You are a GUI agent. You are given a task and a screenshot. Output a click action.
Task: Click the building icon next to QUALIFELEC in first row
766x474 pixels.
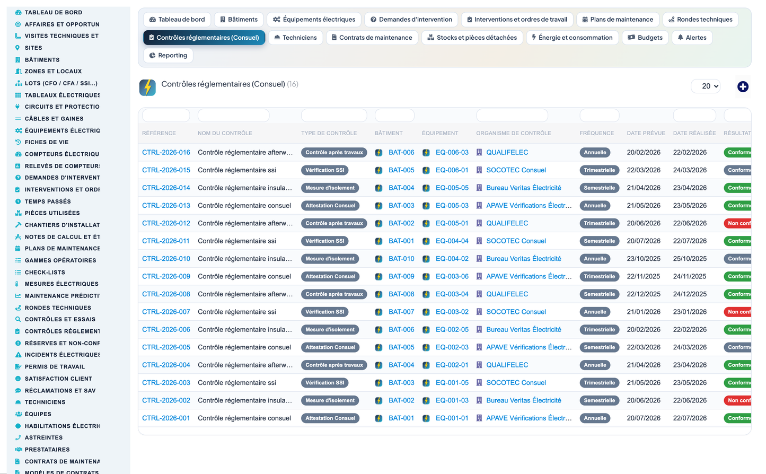(479, 152)
